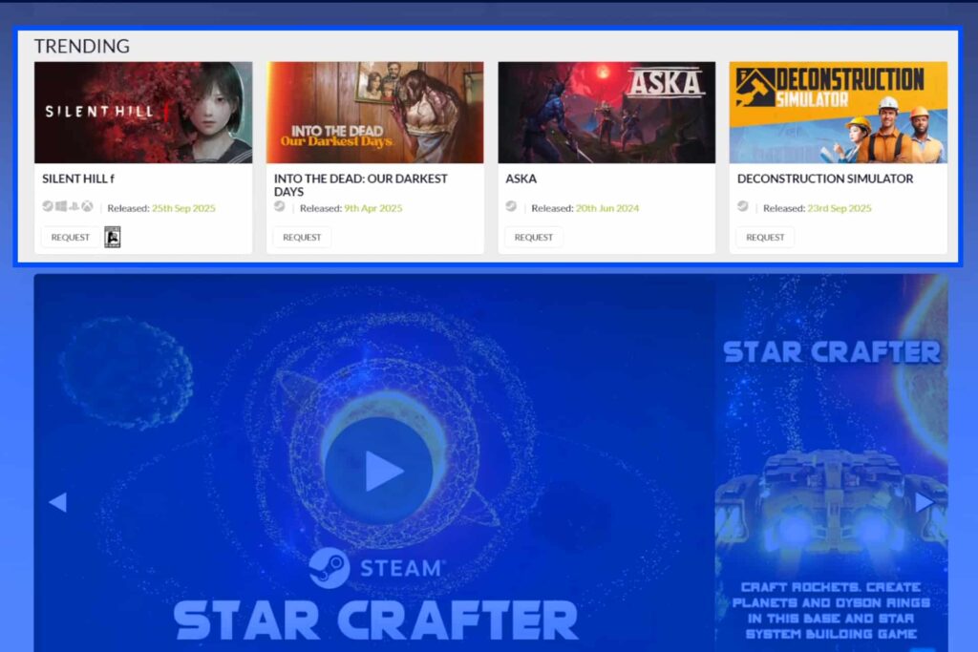Image resolution: width=978 pixels, height=652 pixels.
Task: Open the INTO THE DEAD: OUR DARKEST DAYS title
Action: click(x=360, y=185)
